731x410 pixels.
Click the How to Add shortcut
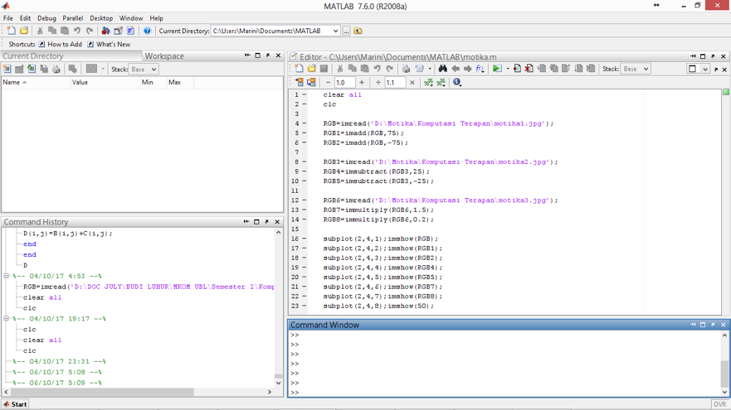point(60,44)
